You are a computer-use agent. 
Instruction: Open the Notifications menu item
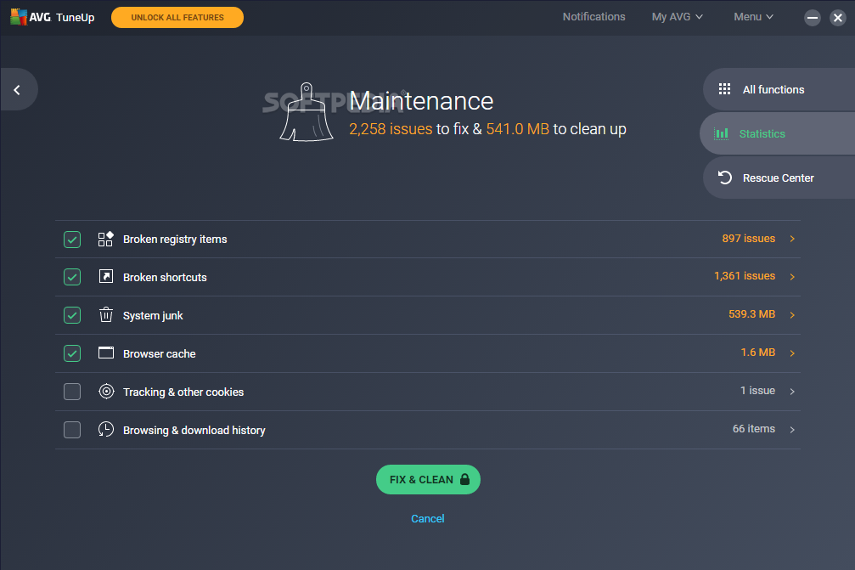593,16
